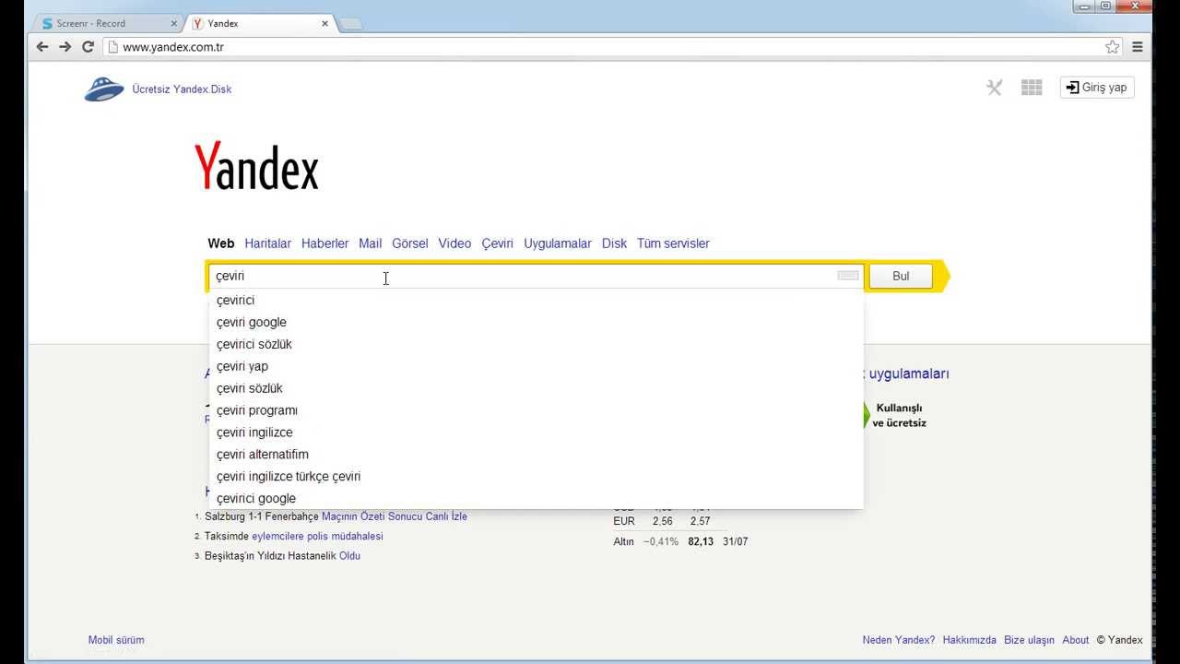Click the Yandex.Disk UFO icon

(x=104, y=89)
